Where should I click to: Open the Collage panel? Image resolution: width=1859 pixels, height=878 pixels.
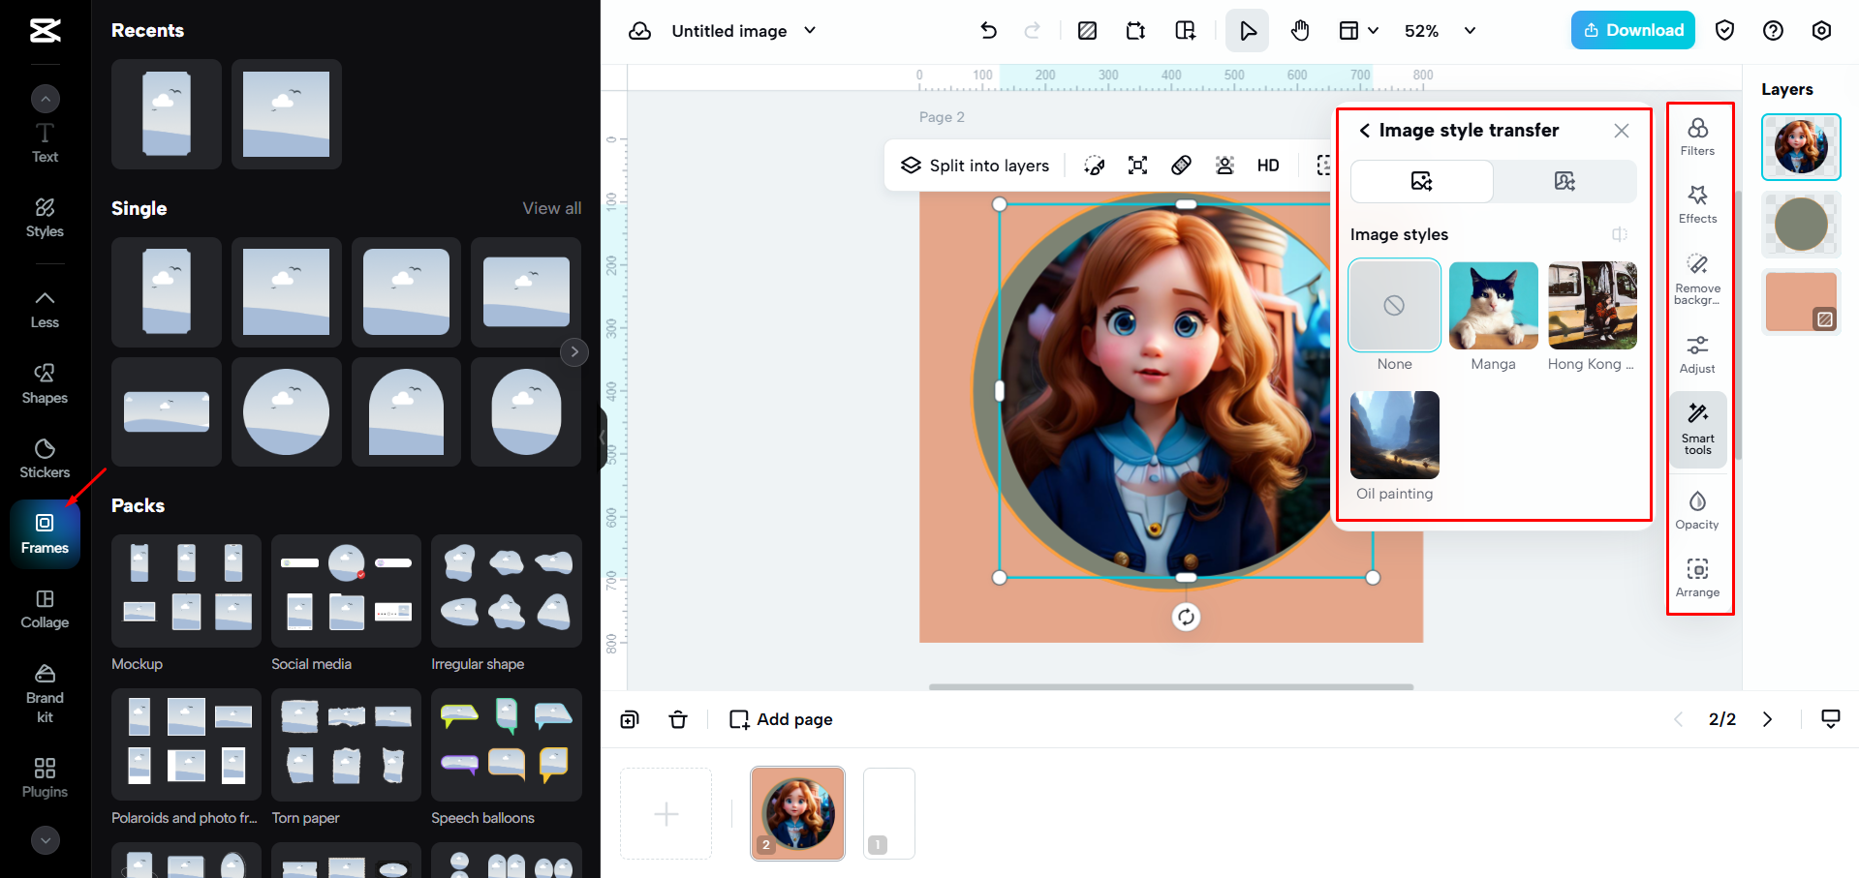coord(45,608)
